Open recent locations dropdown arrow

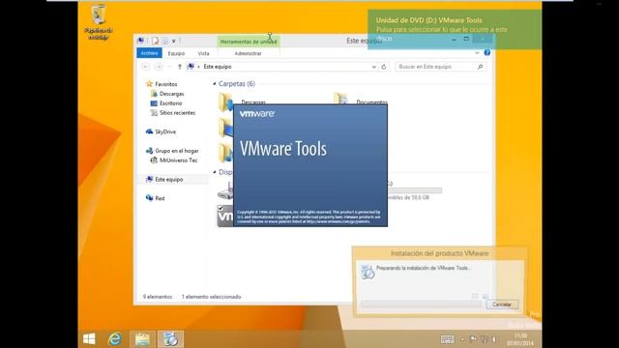click(169, 67)
